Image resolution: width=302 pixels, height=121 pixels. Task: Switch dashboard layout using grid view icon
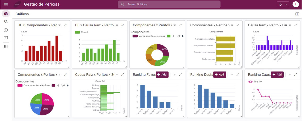click(297, 14)
